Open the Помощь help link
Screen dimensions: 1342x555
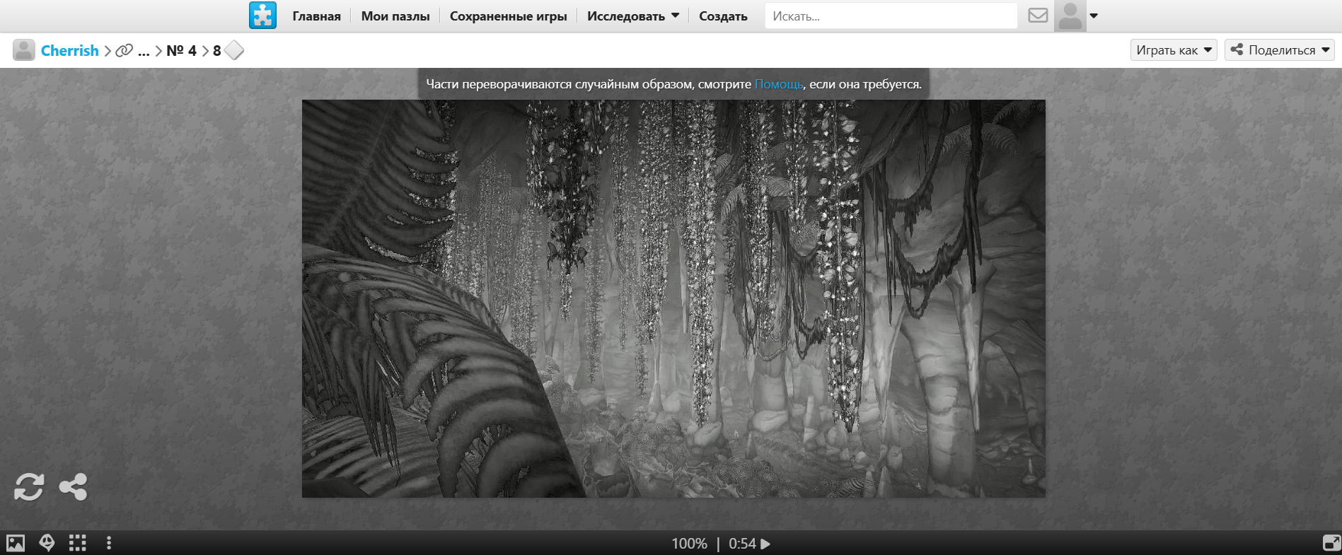click(778, 84)
